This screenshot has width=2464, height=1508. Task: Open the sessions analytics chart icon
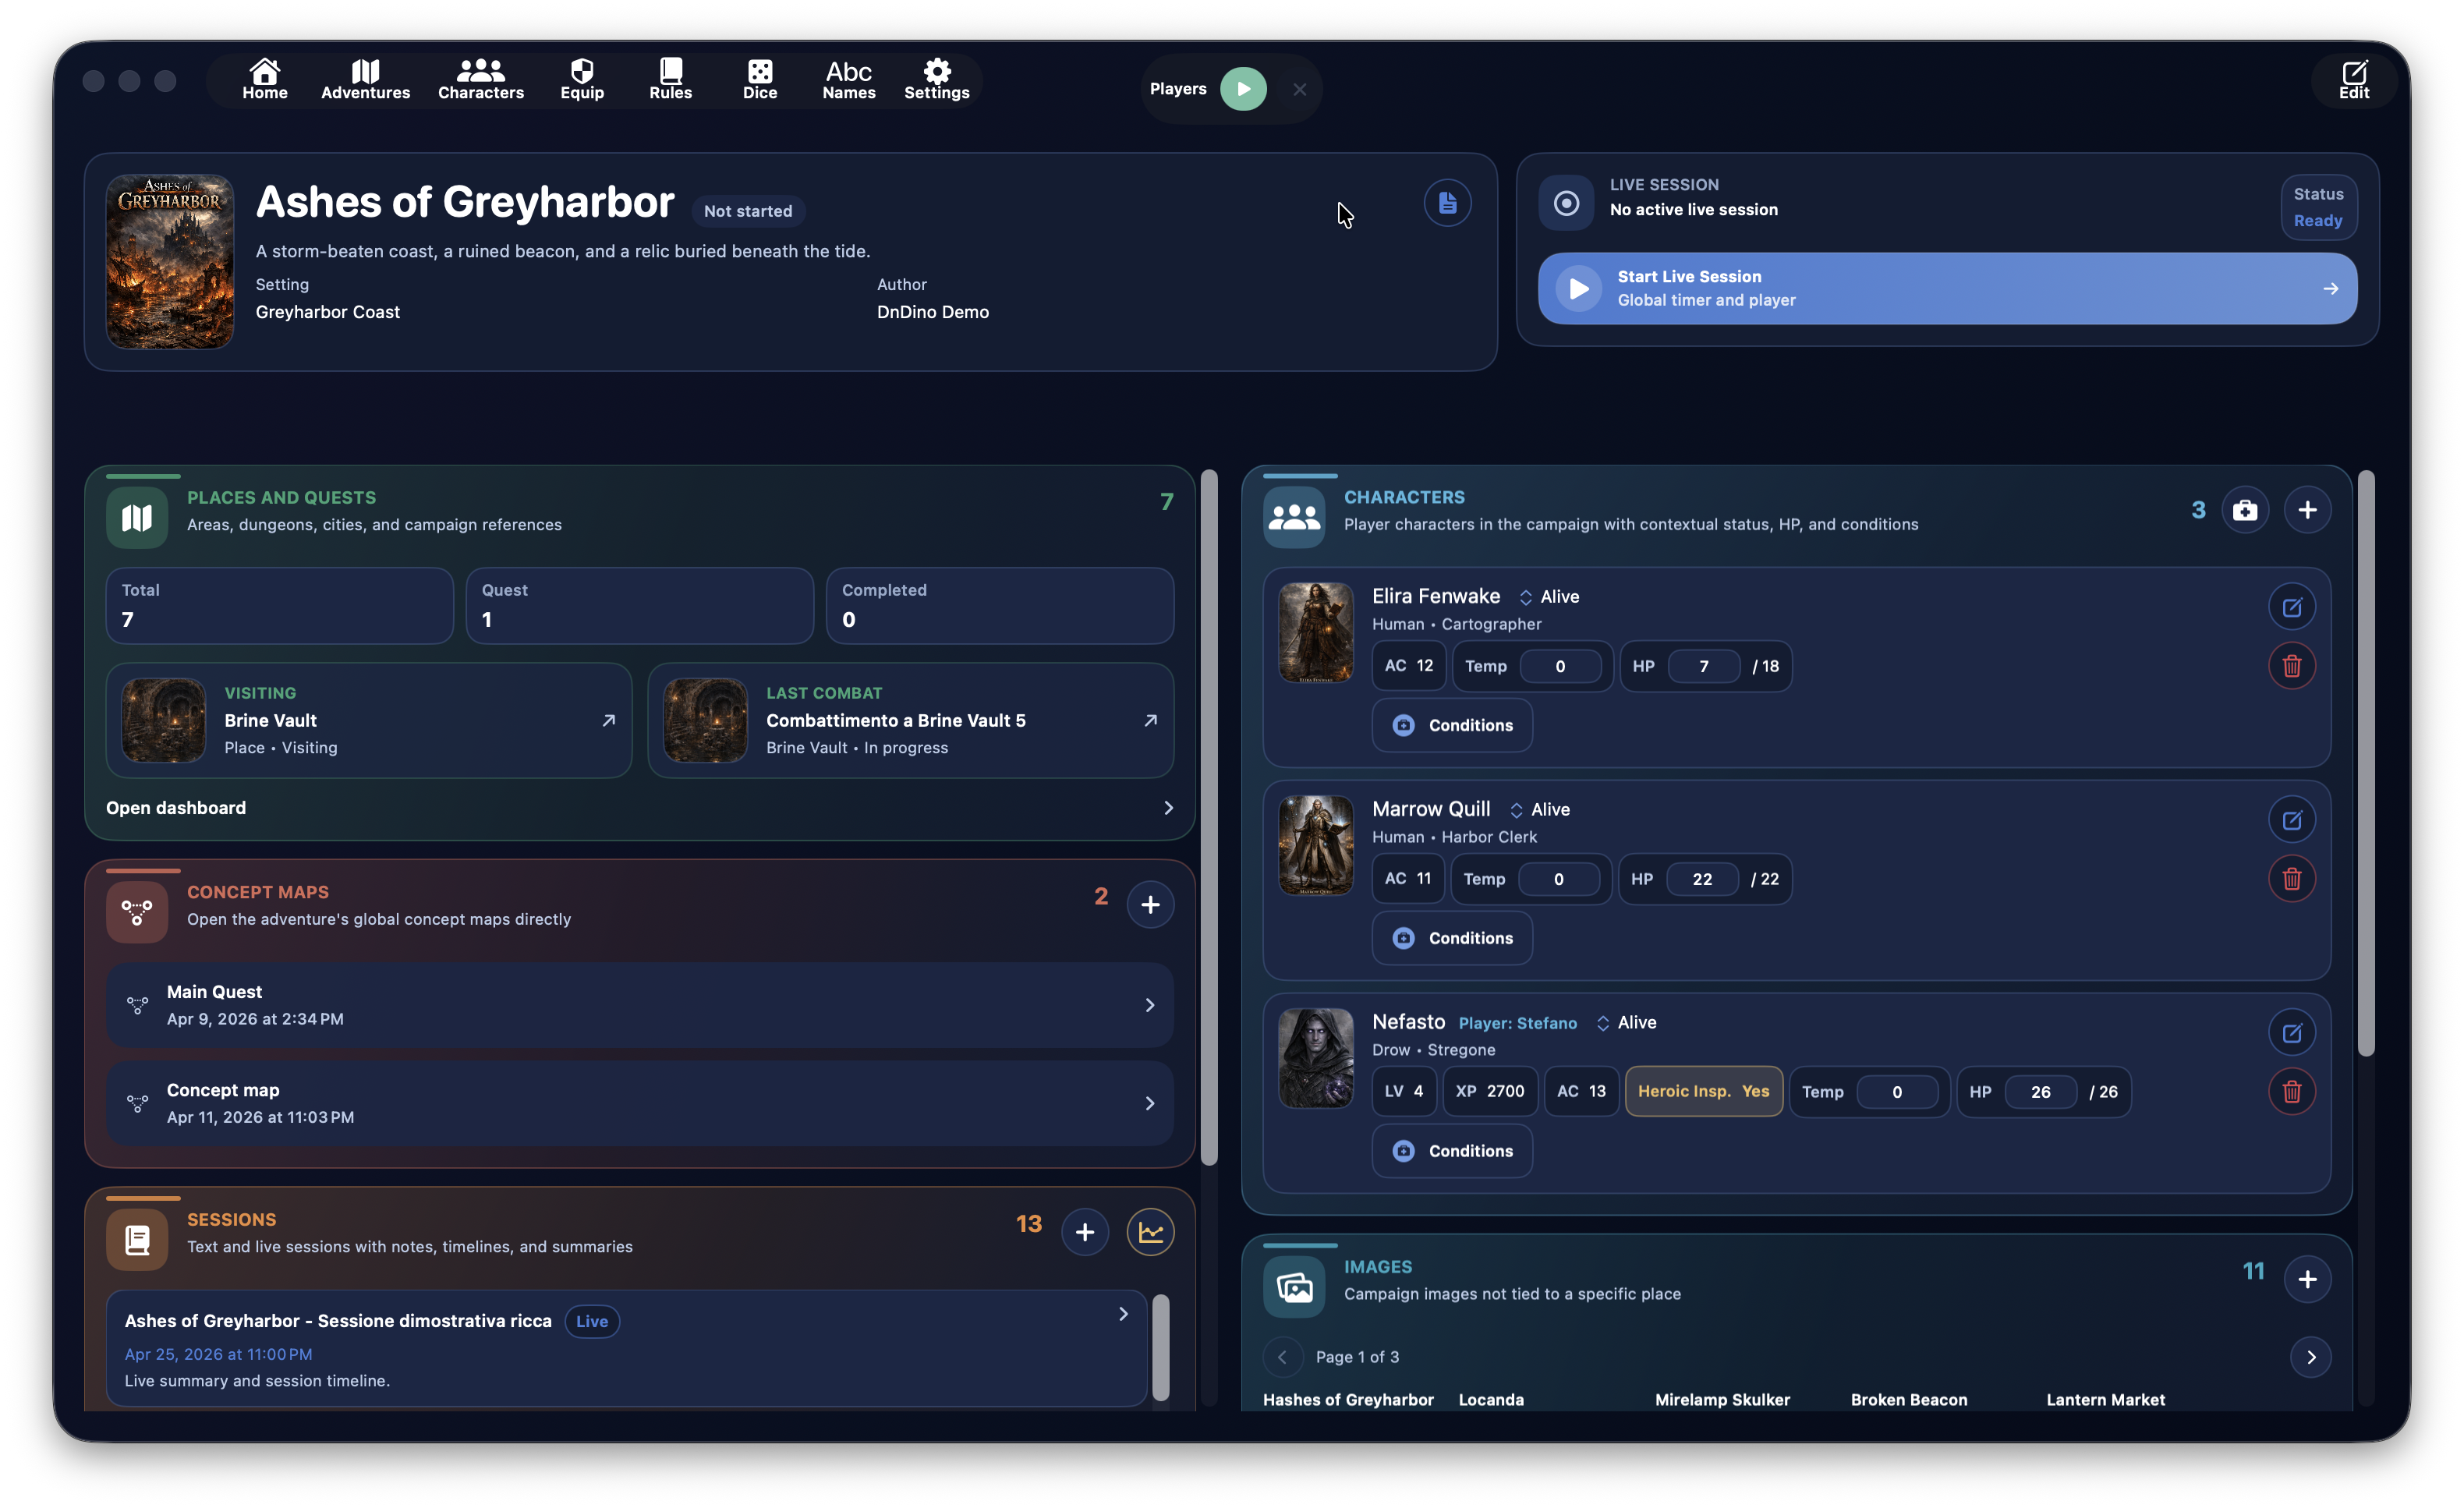1150,1231
